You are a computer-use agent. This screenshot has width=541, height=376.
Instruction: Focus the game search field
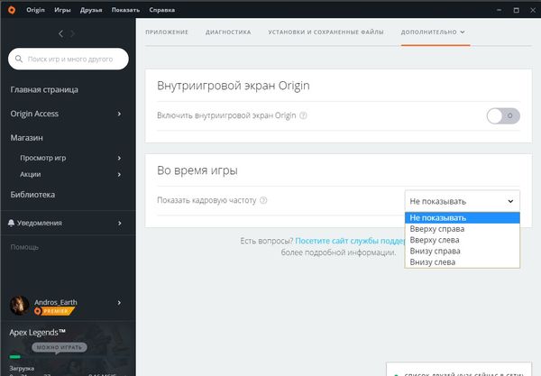coord(69,59)
